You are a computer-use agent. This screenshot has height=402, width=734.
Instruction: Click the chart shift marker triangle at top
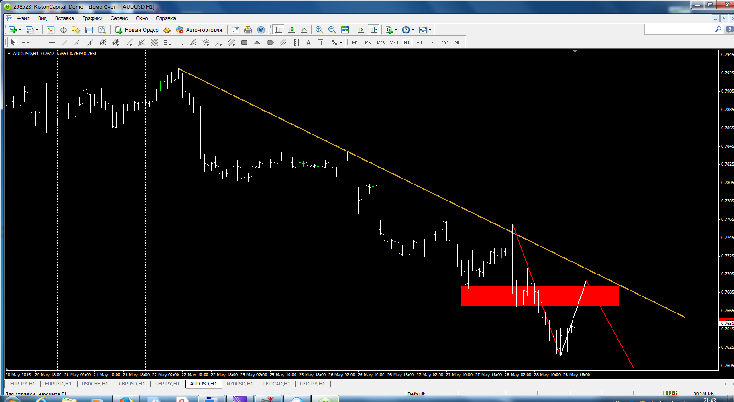coord(575,51)
